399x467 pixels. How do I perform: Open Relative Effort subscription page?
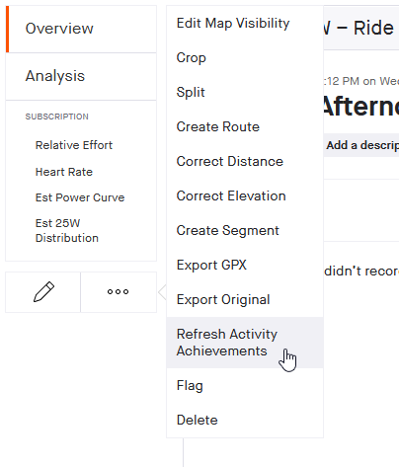pyautogui.click(x=74, y=145)
